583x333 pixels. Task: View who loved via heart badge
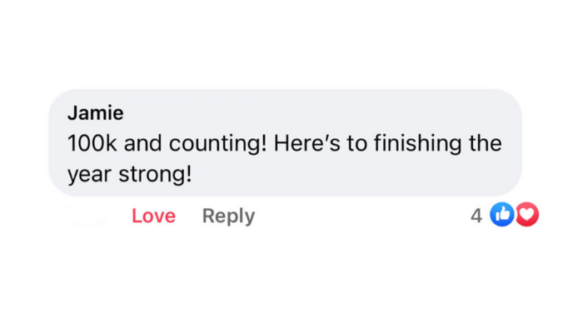527,215
